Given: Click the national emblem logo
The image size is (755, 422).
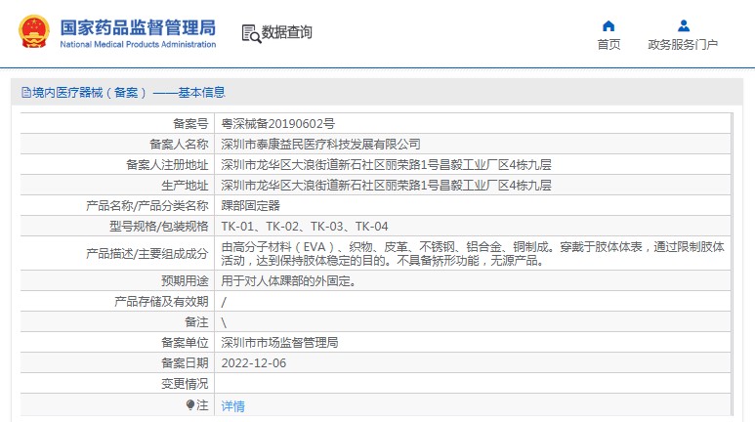Looking at the screenshot, I should coord(34,32).
